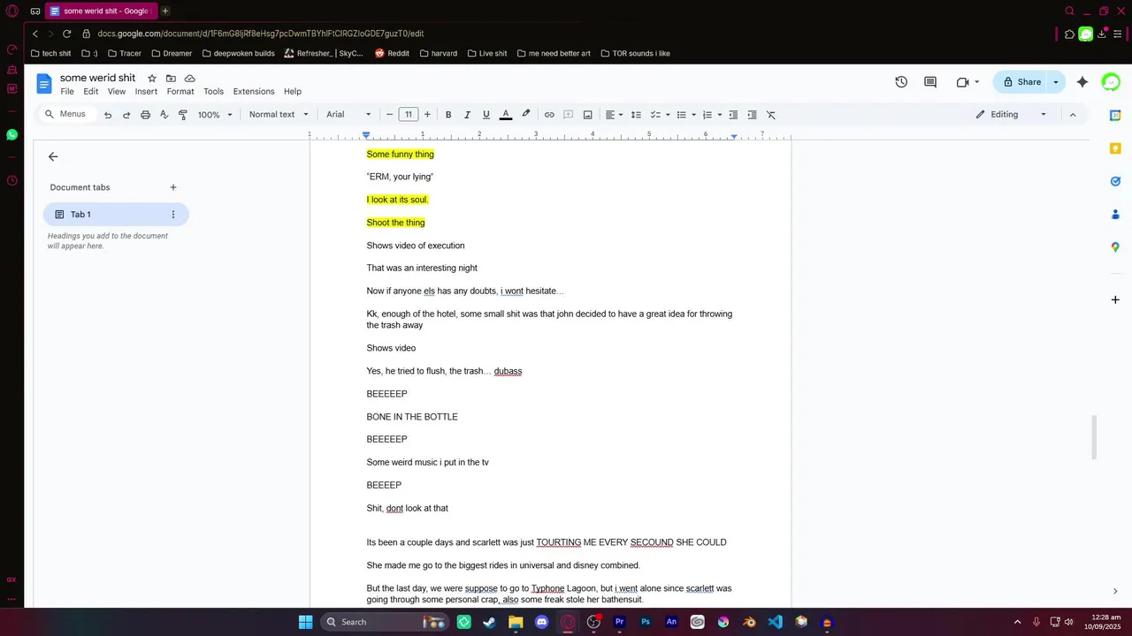Open the Help menu
1132x636 pixels.
point(293,92)
